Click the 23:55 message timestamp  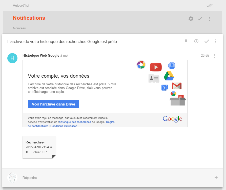pos(205,56)
